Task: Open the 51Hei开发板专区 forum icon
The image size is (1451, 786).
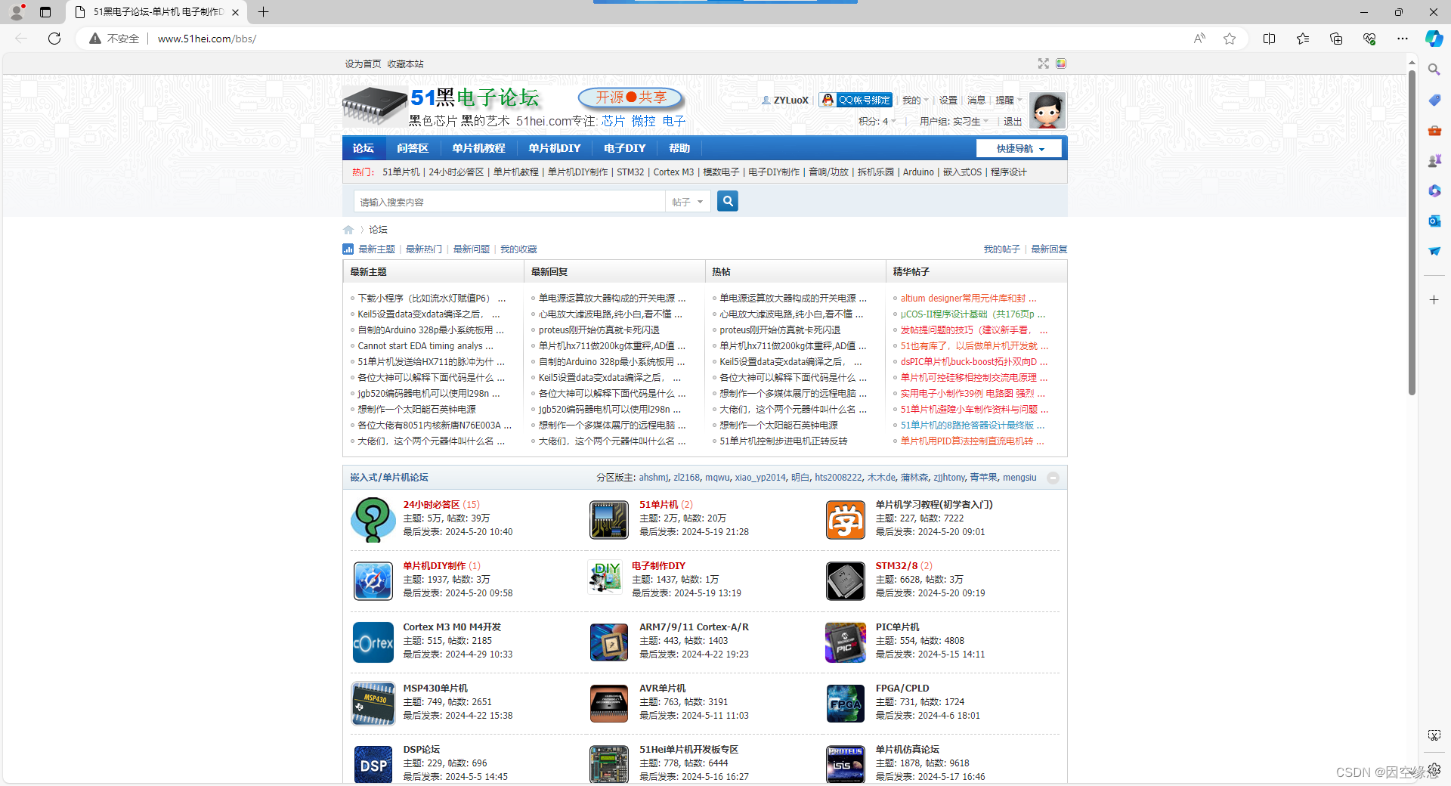Action: click(x=609, y=764)
